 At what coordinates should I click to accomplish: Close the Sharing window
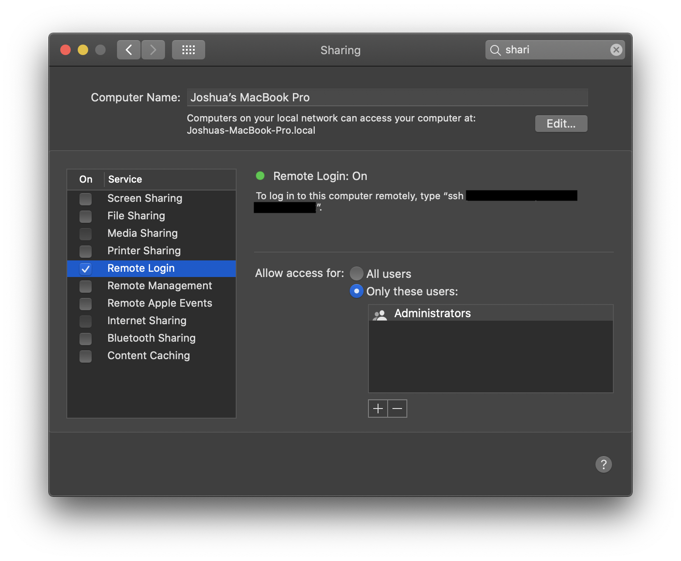point(65,50)
